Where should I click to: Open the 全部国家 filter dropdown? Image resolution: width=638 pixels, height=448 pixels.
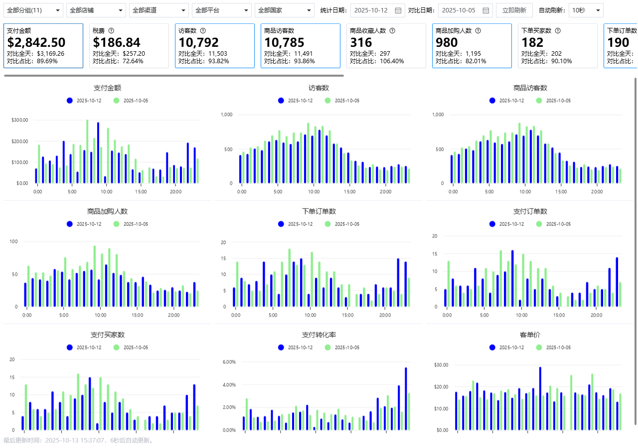pos(284,10)
